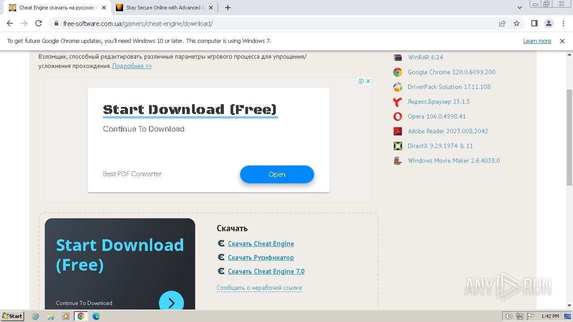Close the Stay Secure Online tab

211,8
